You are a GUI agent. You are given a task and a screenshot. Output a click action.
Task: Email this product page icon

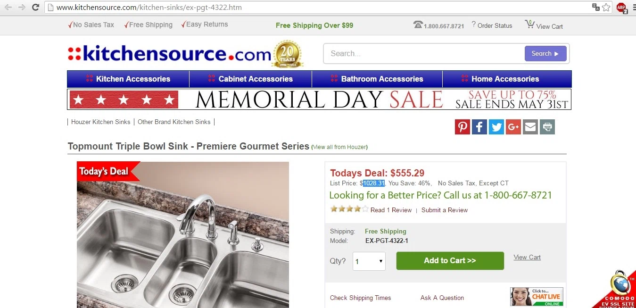[530, 127]
